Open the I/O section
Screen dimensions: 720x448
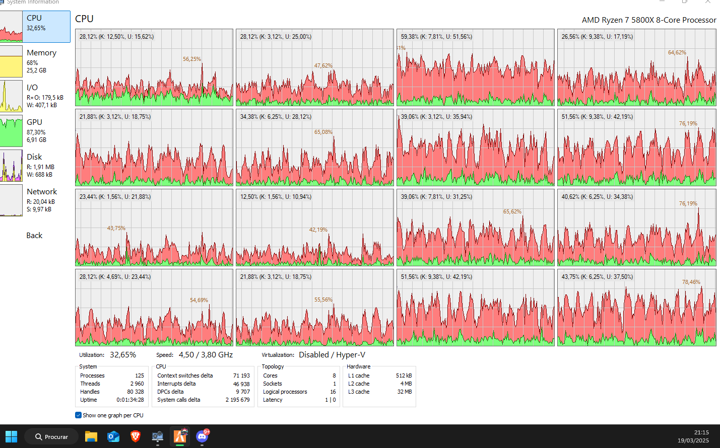35,96
